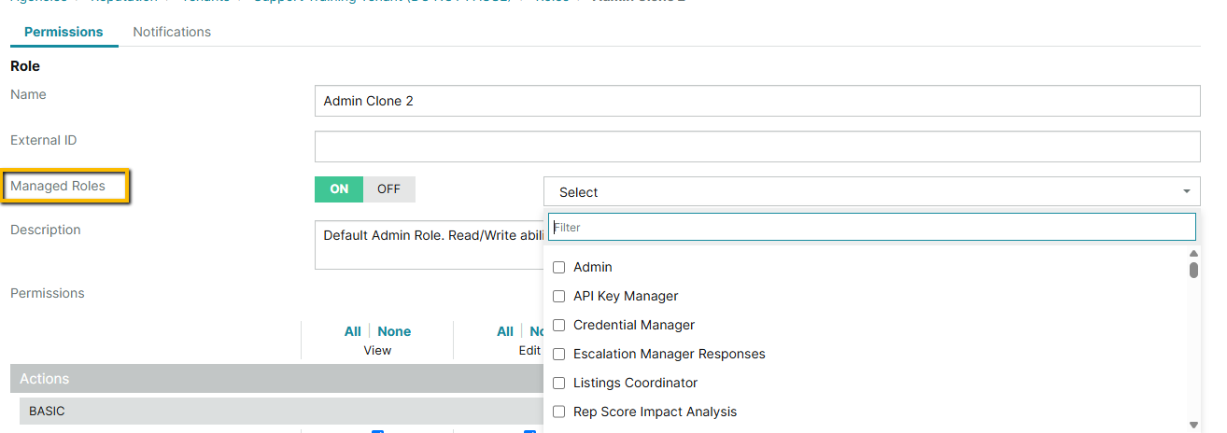Select All under Edit column
The height and width of the screenshot is (433, 1227).
coord(505,331)
